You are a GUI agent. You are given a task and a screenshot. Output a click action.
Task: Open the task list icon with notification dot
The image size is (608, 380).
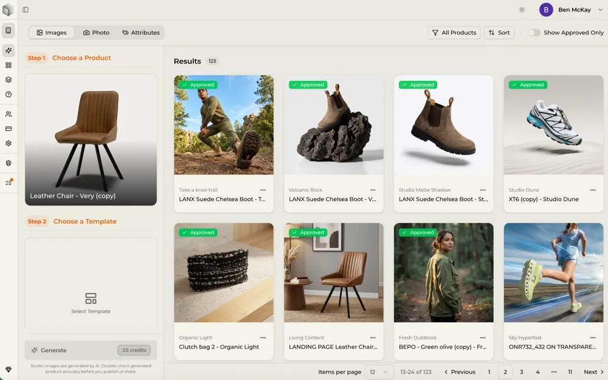coord(9,182)
